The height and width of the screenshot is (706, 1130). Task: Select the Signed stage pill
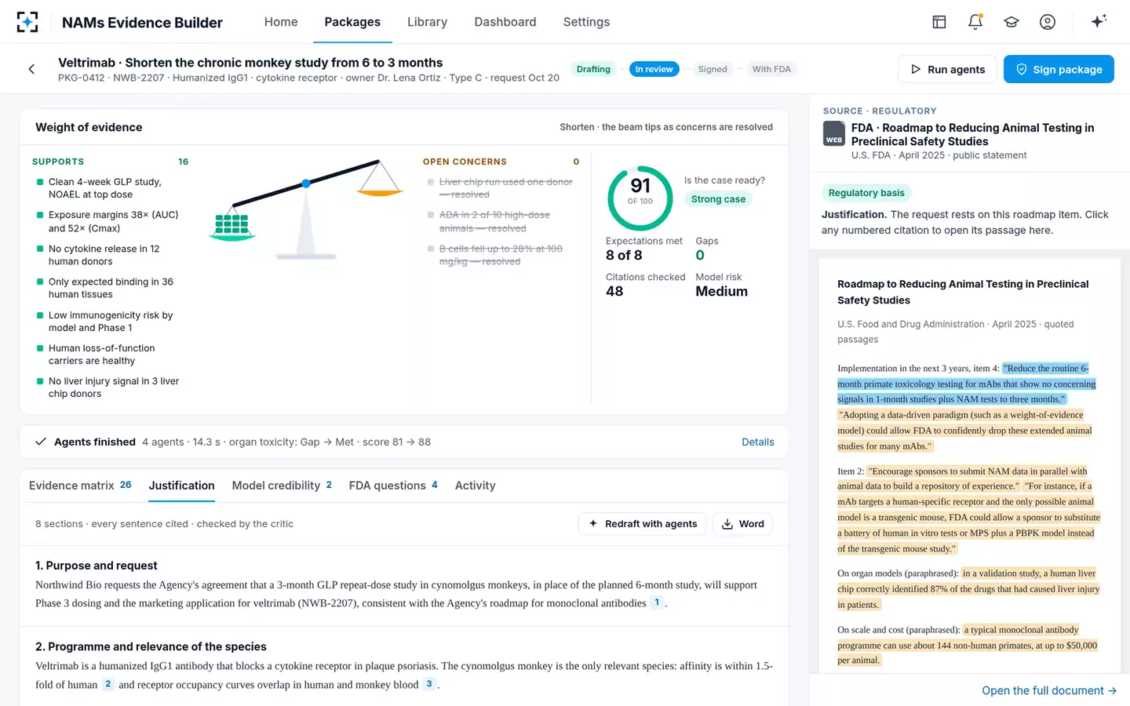[713, 69]
